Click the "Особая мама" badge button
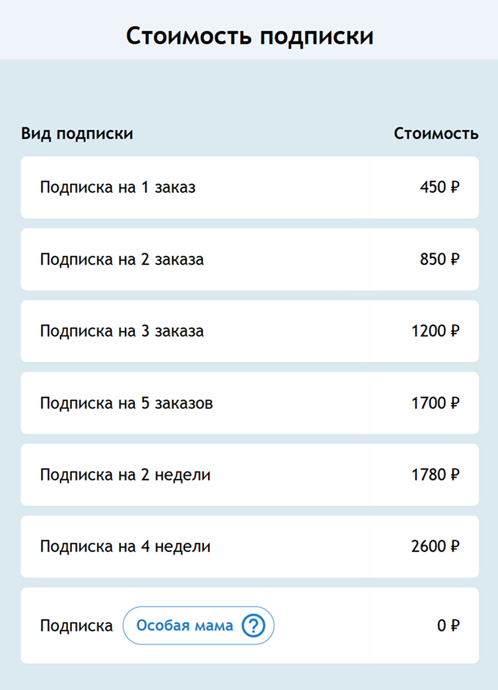 click(x=185, y=626)
